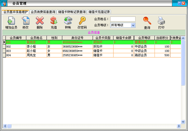Select the 修改 edit icon
This screenshot has height=131, width=188.
coord(25,21)
